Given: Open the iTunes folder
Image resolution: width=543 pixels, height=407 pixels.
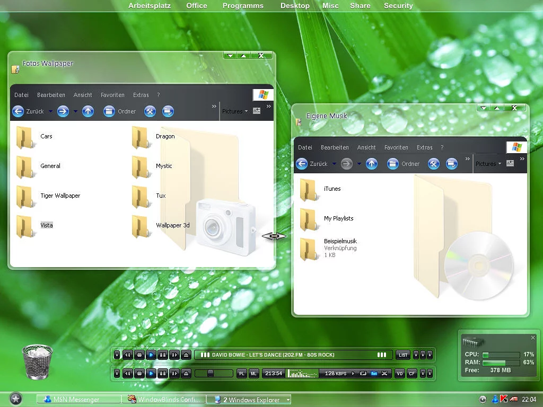Looking at the screenshot, I should pyautogui.click(x=309, y=189).
